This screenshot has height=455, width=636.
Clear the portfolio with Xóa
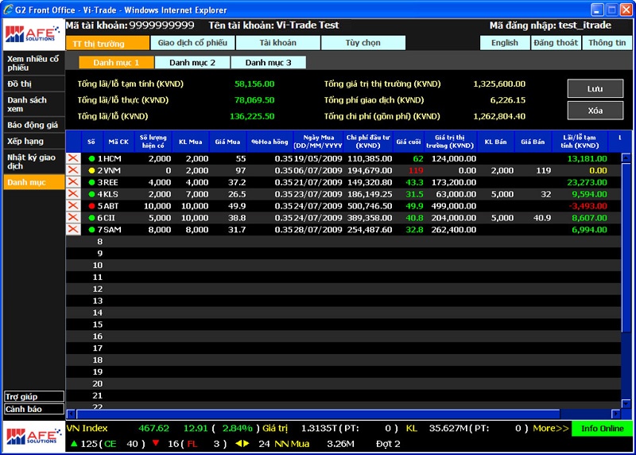pos(595,111)
